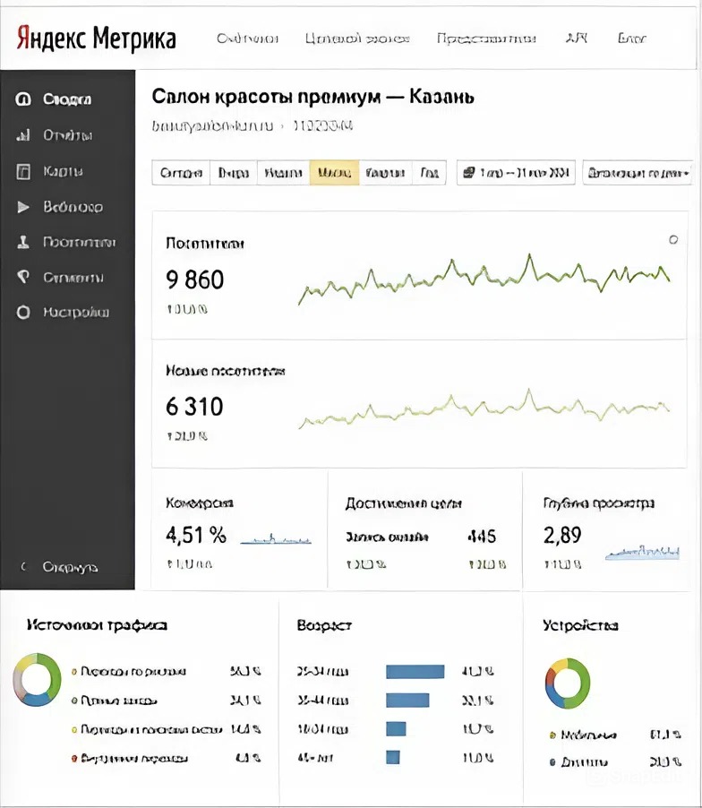Open the Отчёты bar chart icon

(x=24, y=135)
